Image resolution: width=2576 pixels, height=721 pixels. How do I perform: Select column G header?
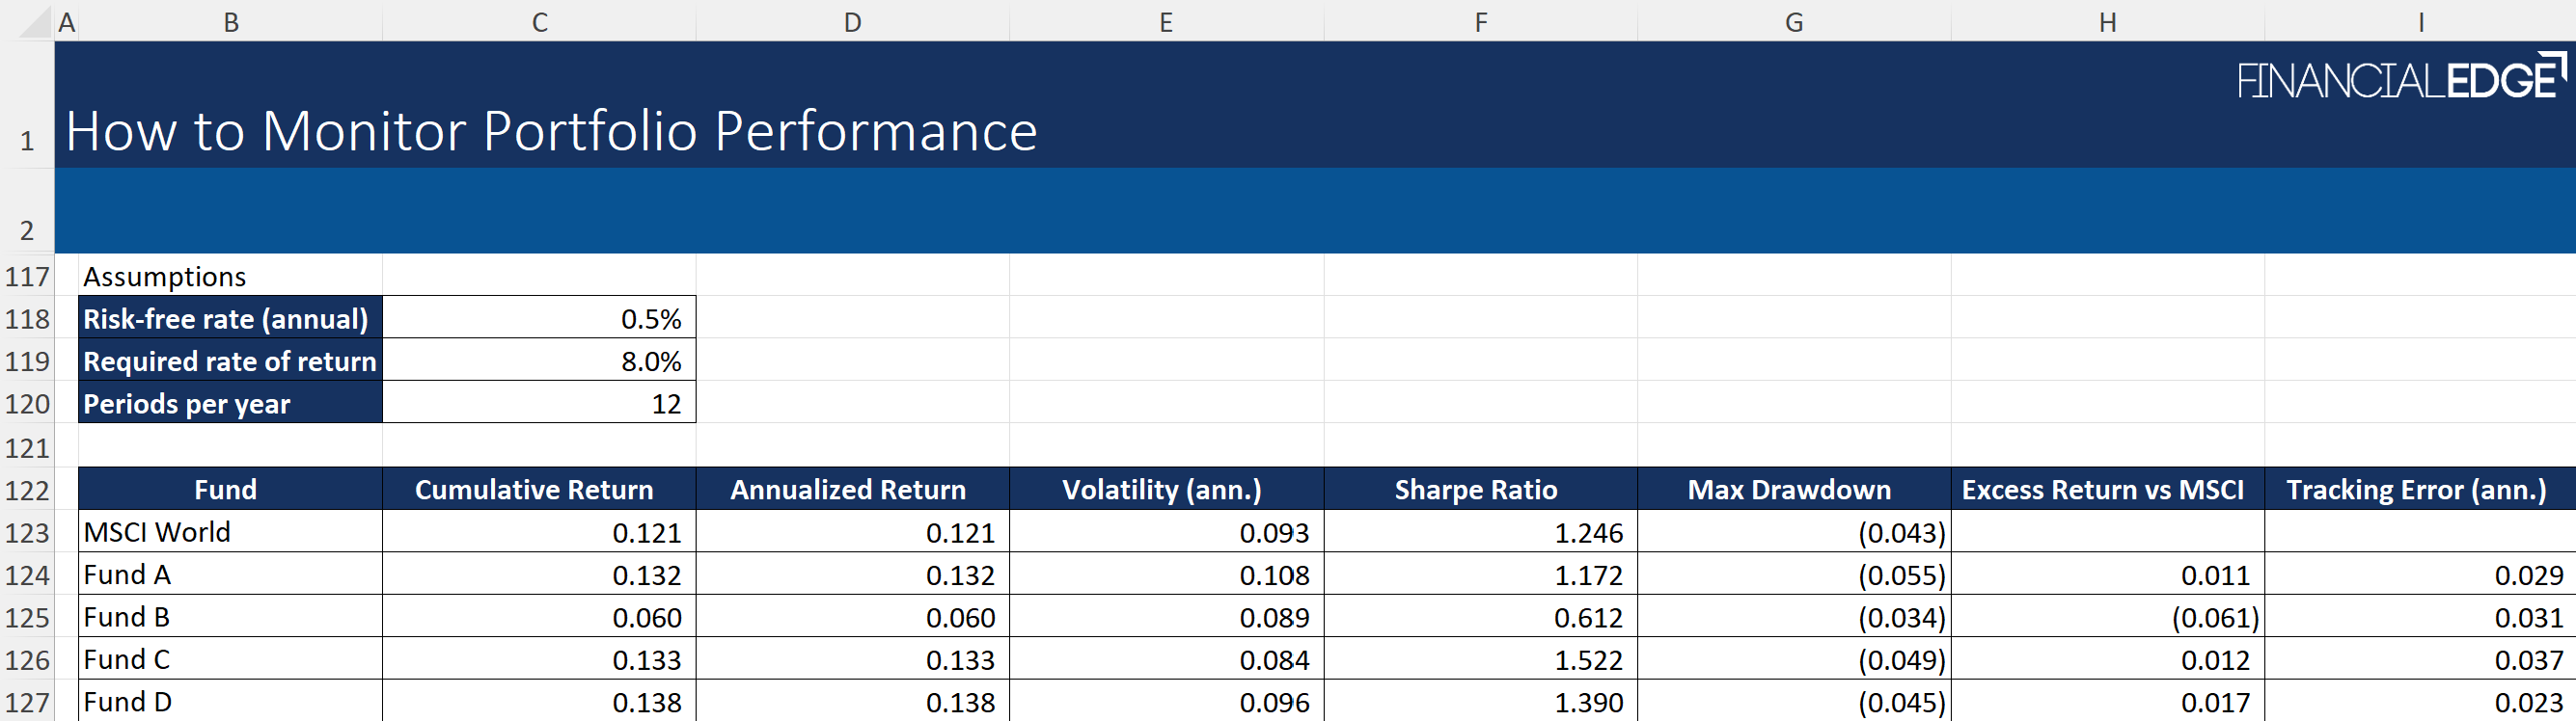coord(1793,22)
